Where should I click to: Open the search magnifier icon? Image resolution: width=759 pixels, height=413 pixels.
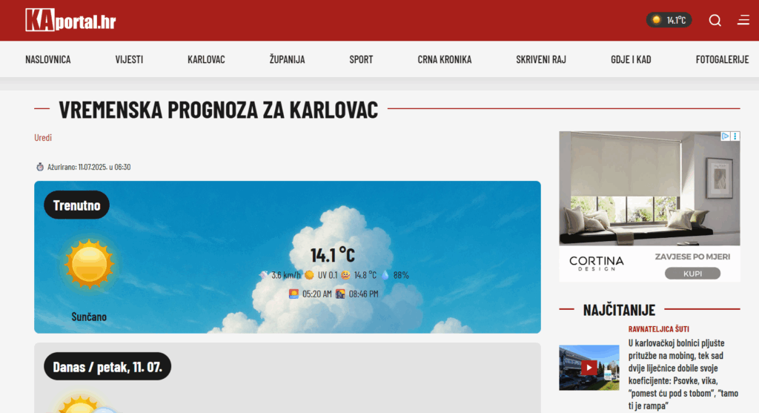pos(715,20)
